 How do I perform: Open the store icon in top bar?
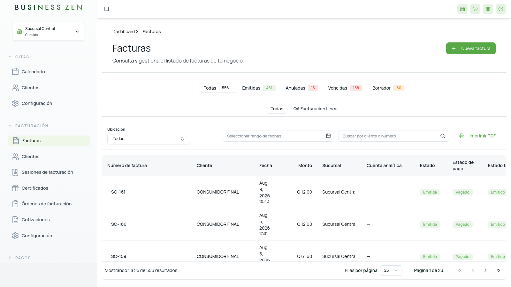(462, 9)
